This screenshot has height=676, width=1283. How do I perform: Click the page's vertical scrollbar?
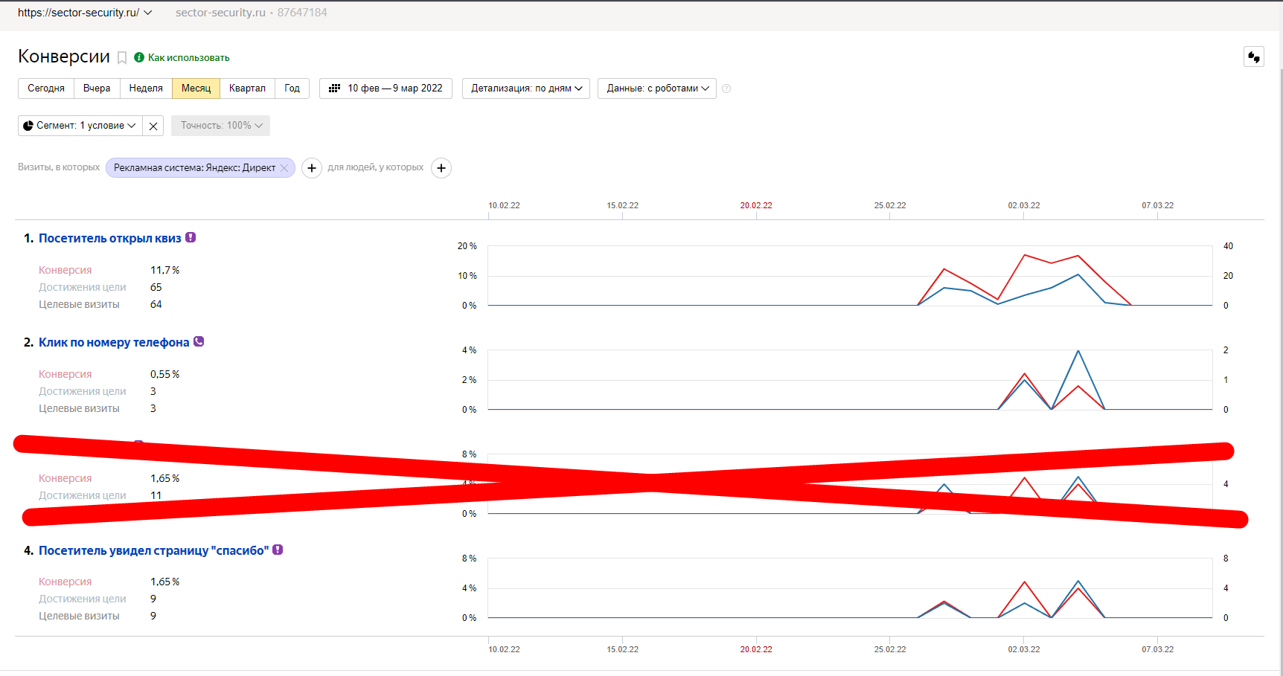coord(1281,372)
